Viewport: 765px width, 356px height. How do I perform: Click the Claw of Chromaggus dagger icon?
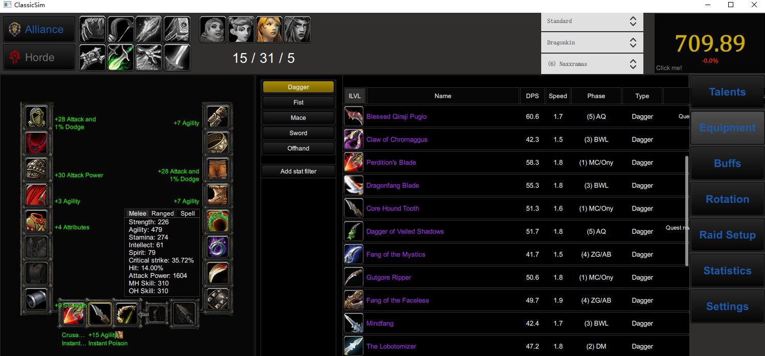(x=354, y=139)
